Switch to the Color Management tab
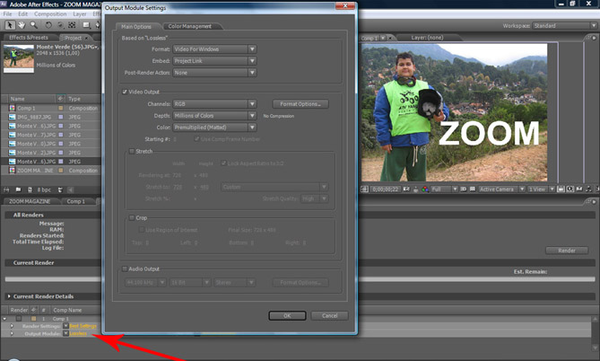The image size is (600, 361). pos(190,27)
